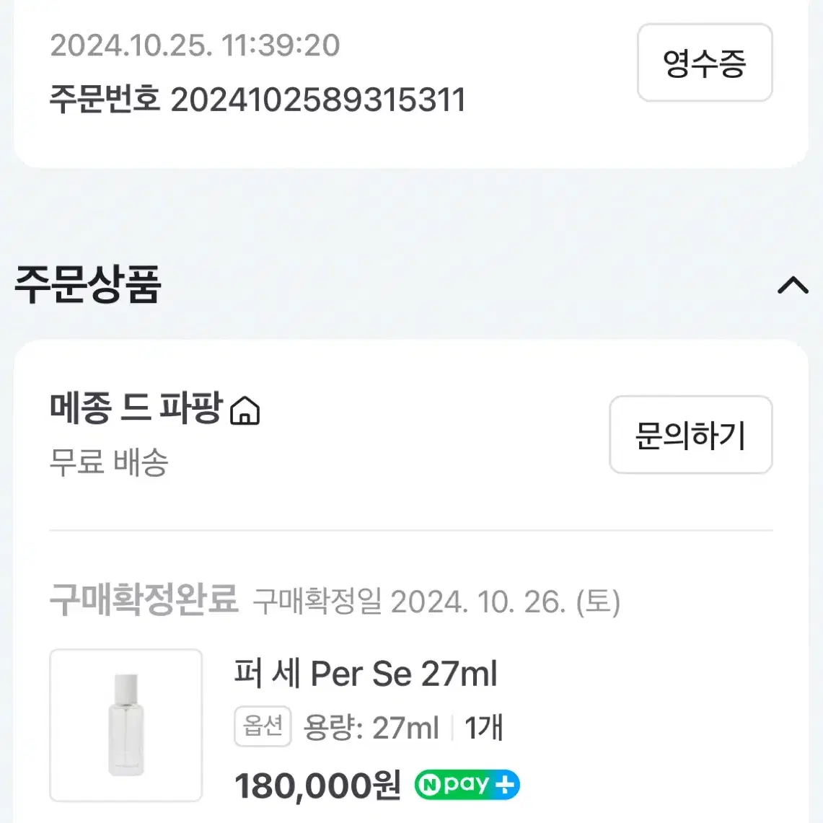Click the green N logo in the Npay badge
The height and width of the screenshot is (823, 823).
(x=430, y=785)
